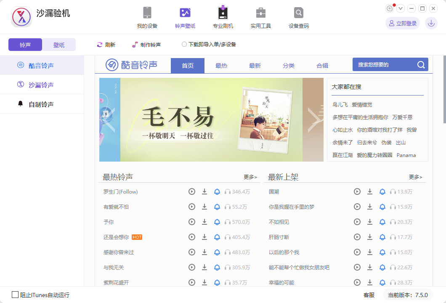446x303 pixels.
Task: Click bell icon for 与我无关
Action: click(x=217, y=267)
